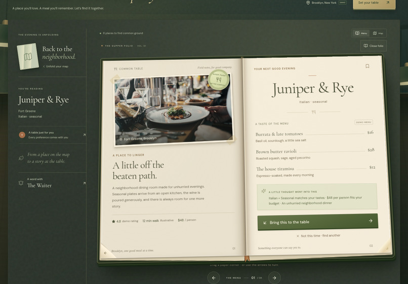Click the $16 price for Burrata
The width and height of the screenshot is (408, 284).
coord(370,132)
